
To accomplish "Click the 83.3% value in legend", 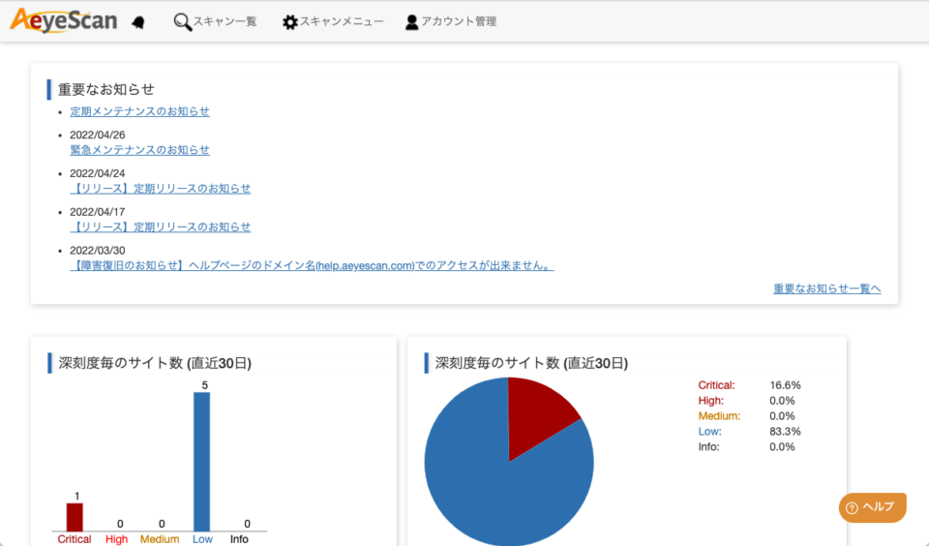I will pos(785,432).
